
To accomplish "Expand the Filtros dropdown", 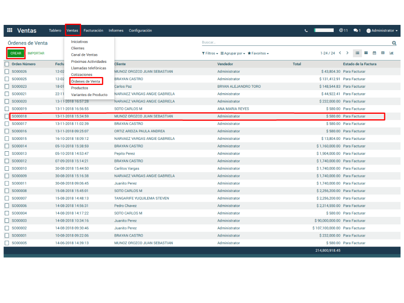I will point(210,53).
